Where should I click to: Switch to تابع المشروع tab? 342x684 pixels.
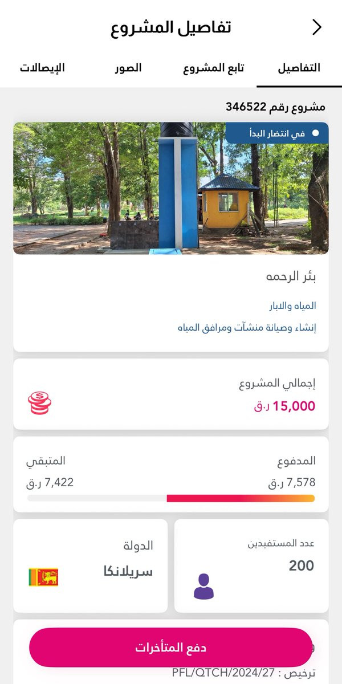coord(214,68)
